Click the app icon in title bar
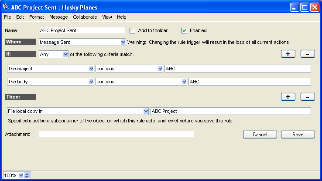 coord(6,7)
